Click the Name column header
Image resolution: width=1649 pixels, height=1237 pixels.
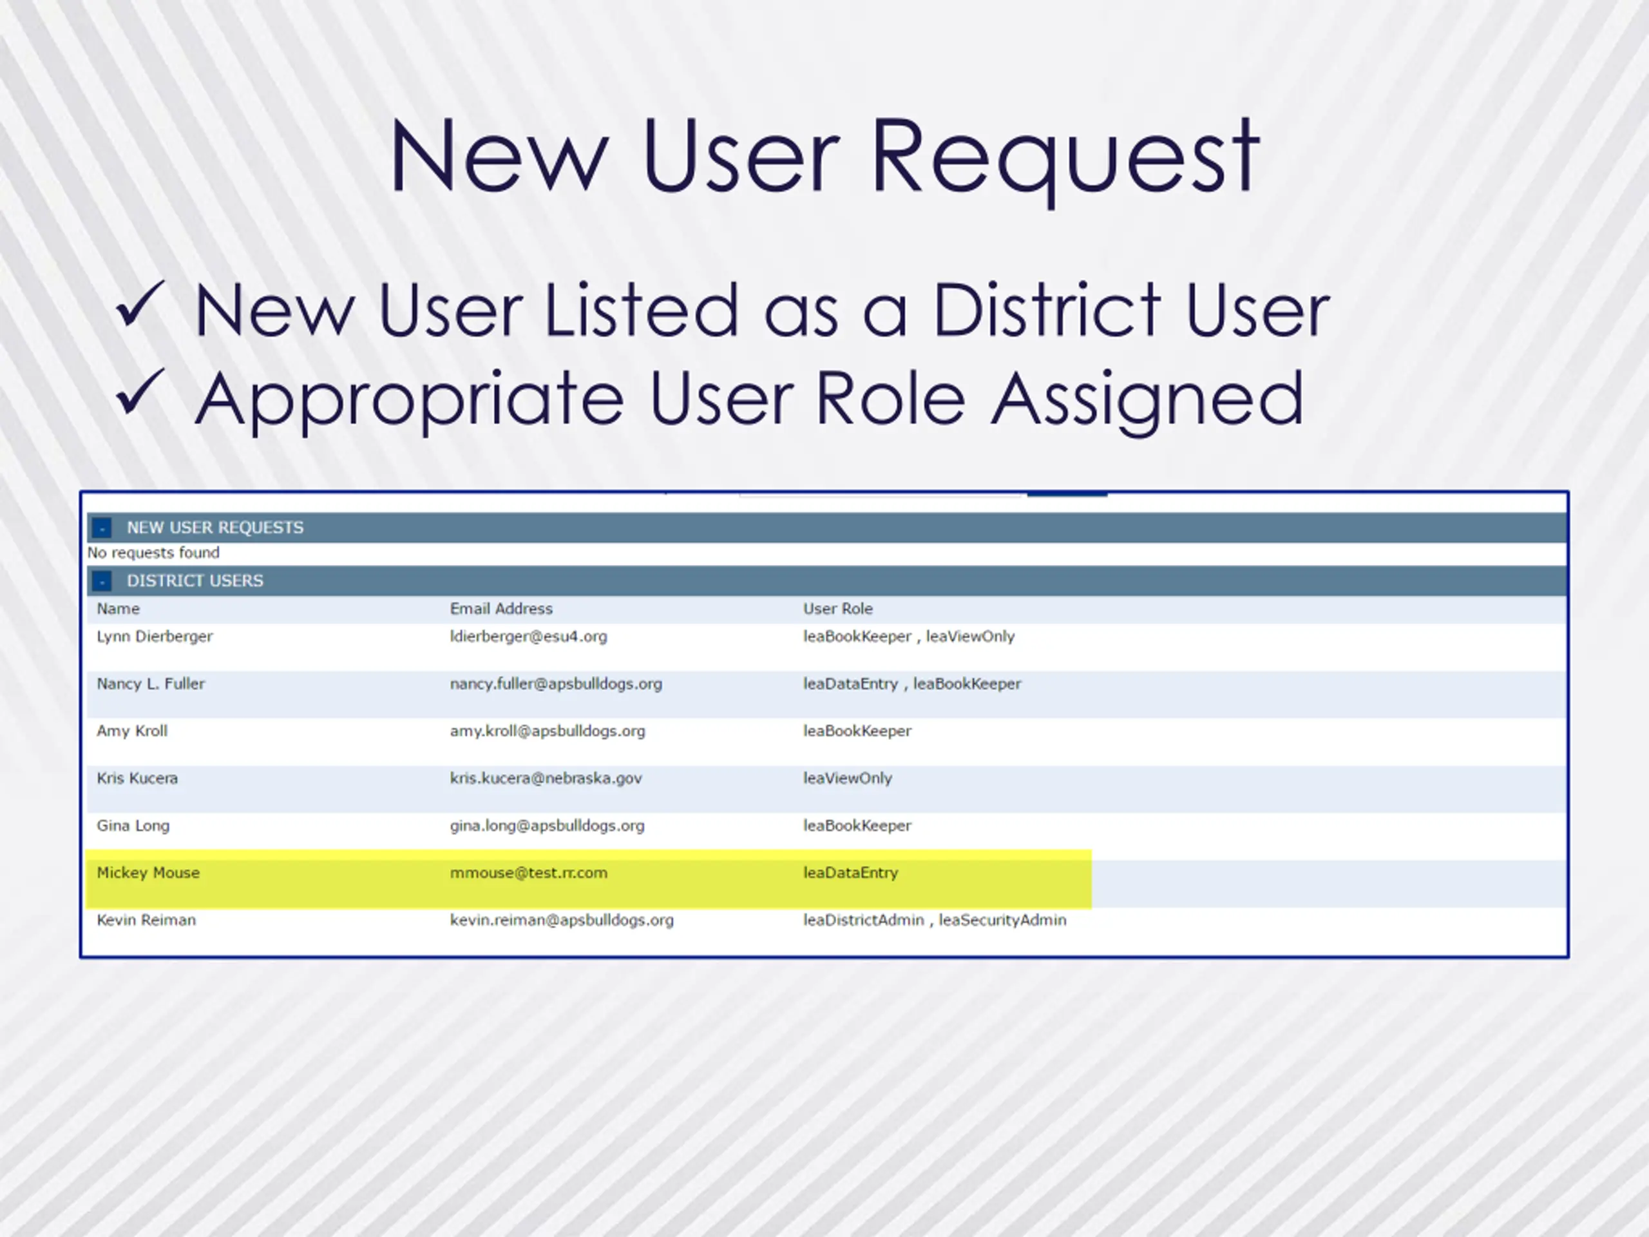coord(119,608)
